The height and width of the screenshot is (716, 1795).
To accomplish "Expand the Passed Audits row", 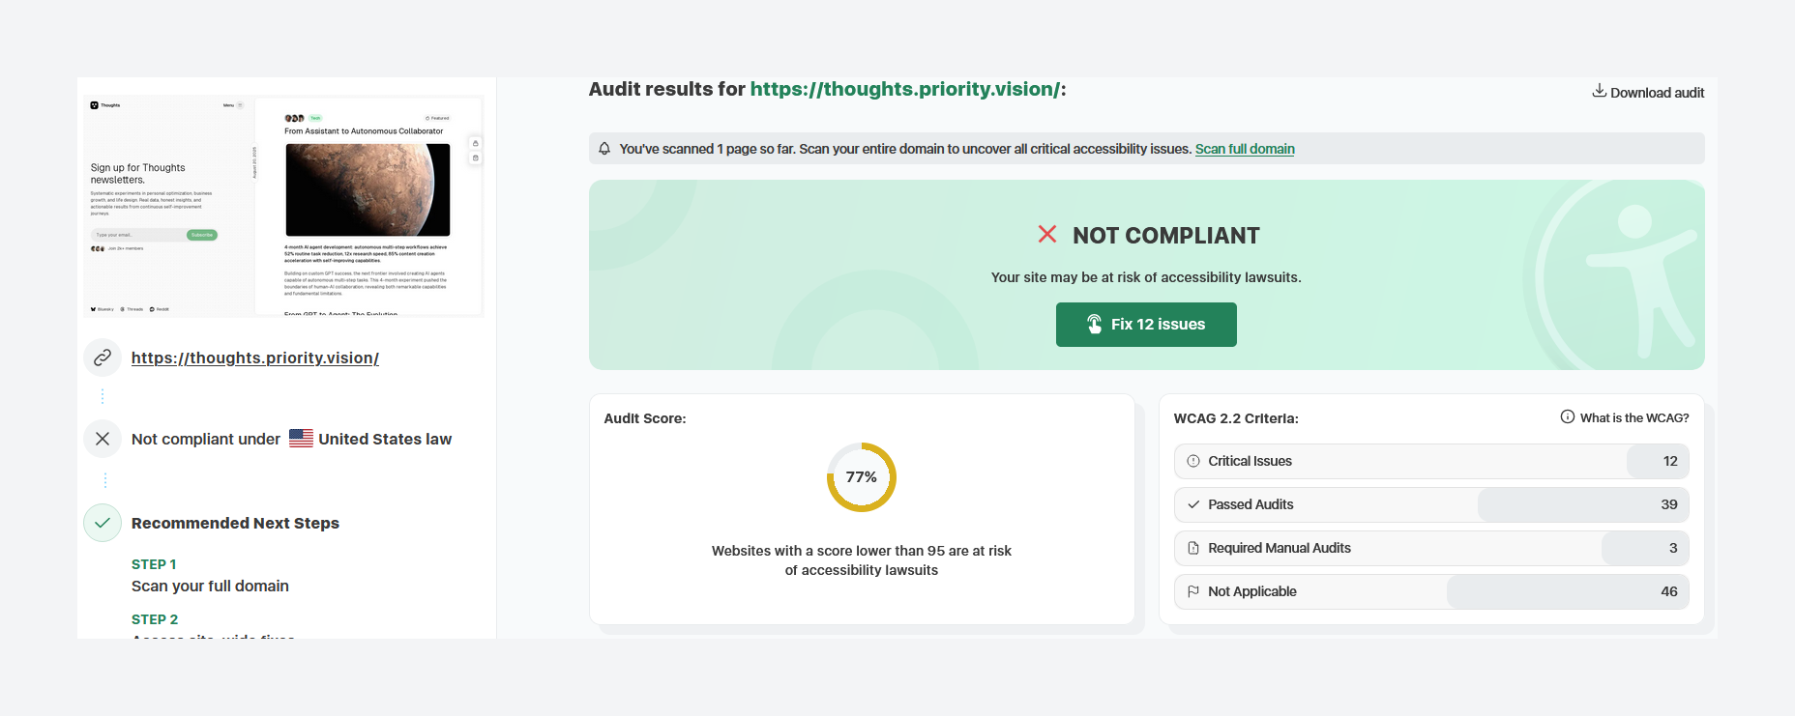I will pyautogui.click(x=1430, y=504).
